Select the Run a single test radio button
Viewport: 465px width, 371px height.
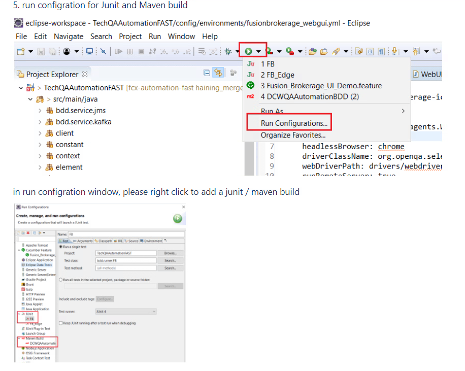click(x=61, y=247)
